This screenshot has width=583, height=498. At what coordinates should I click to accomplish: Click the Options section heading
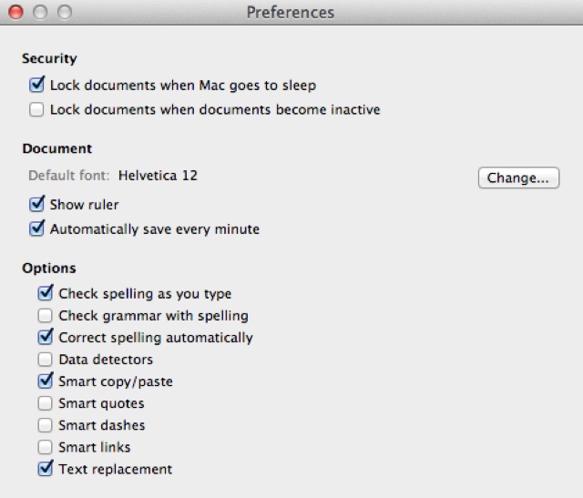click(x=48, y=269)
